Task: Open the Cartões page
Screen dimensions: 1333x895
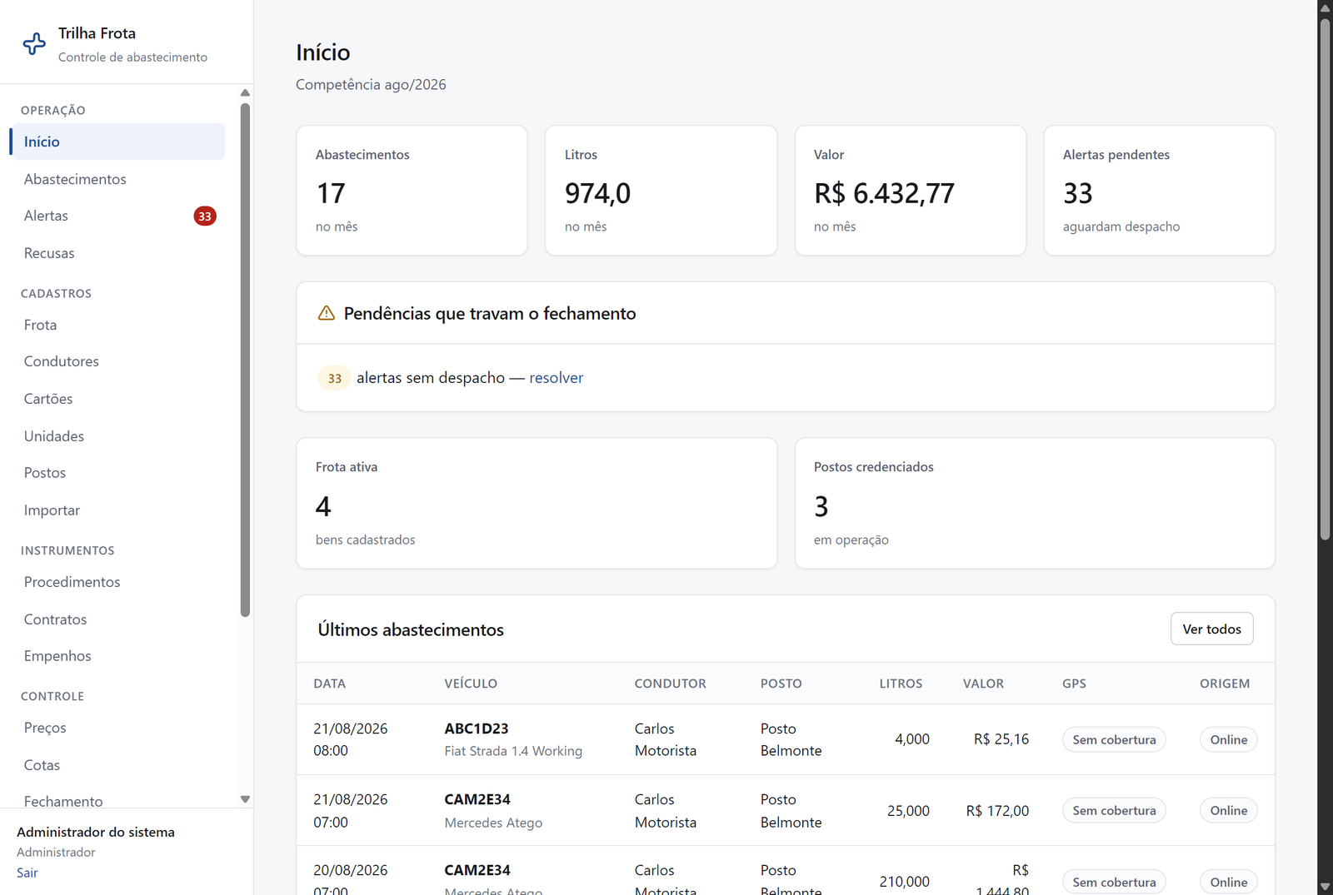Action: pyautogui.click(x=117, y=399)
